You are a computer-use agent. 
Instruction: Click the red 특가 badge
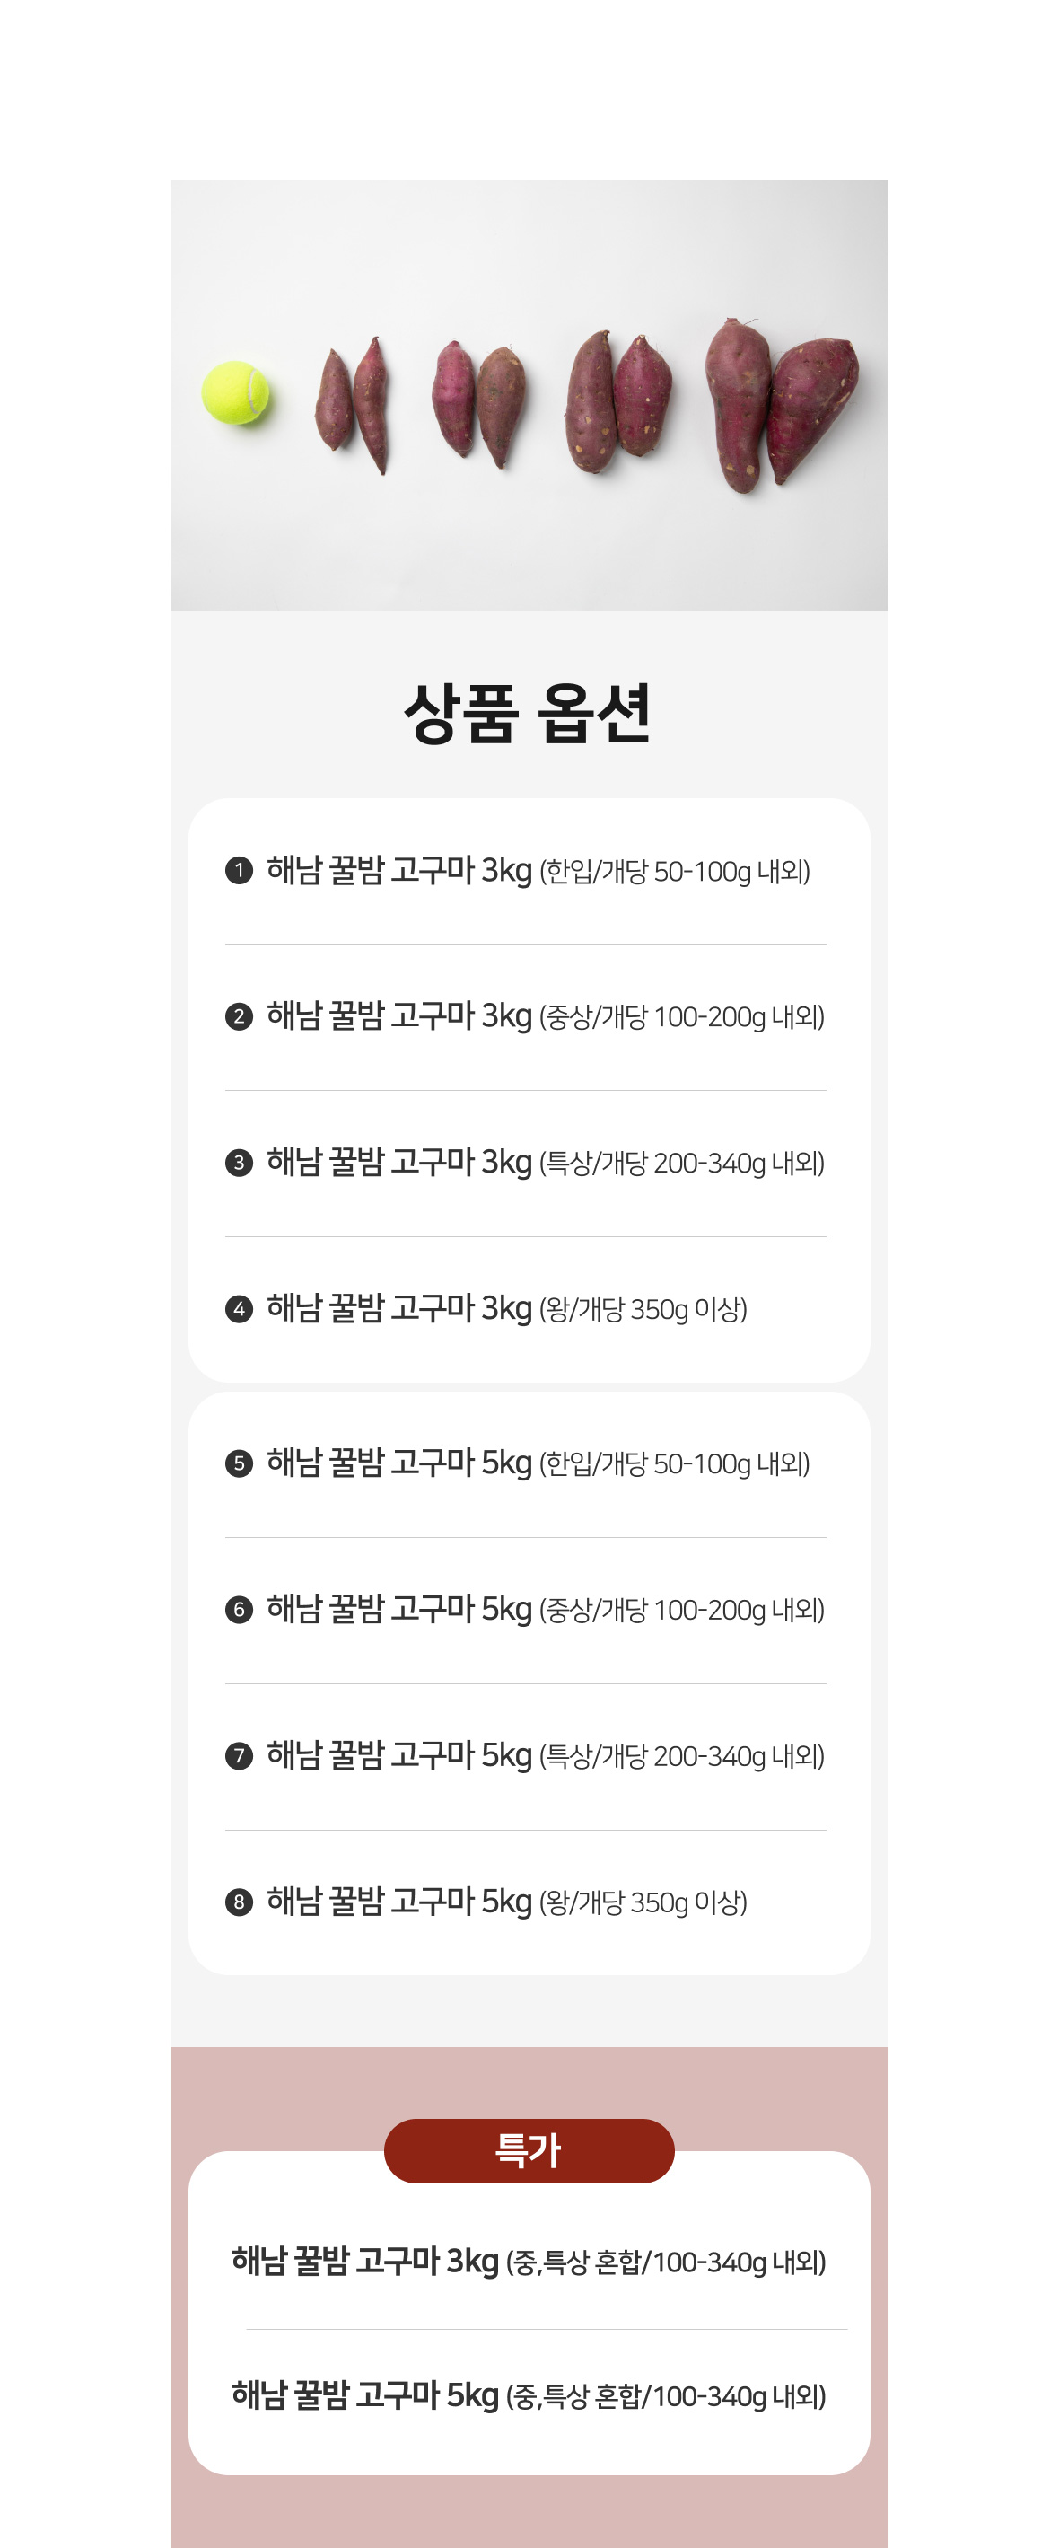(529, 2150)
